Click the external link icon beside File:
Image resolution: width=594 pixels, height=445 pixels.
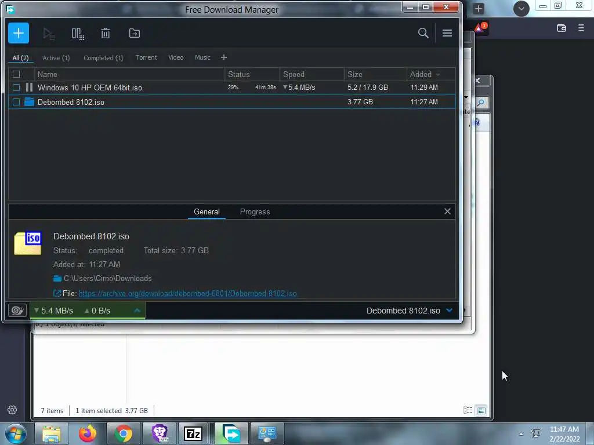point(57,293)
